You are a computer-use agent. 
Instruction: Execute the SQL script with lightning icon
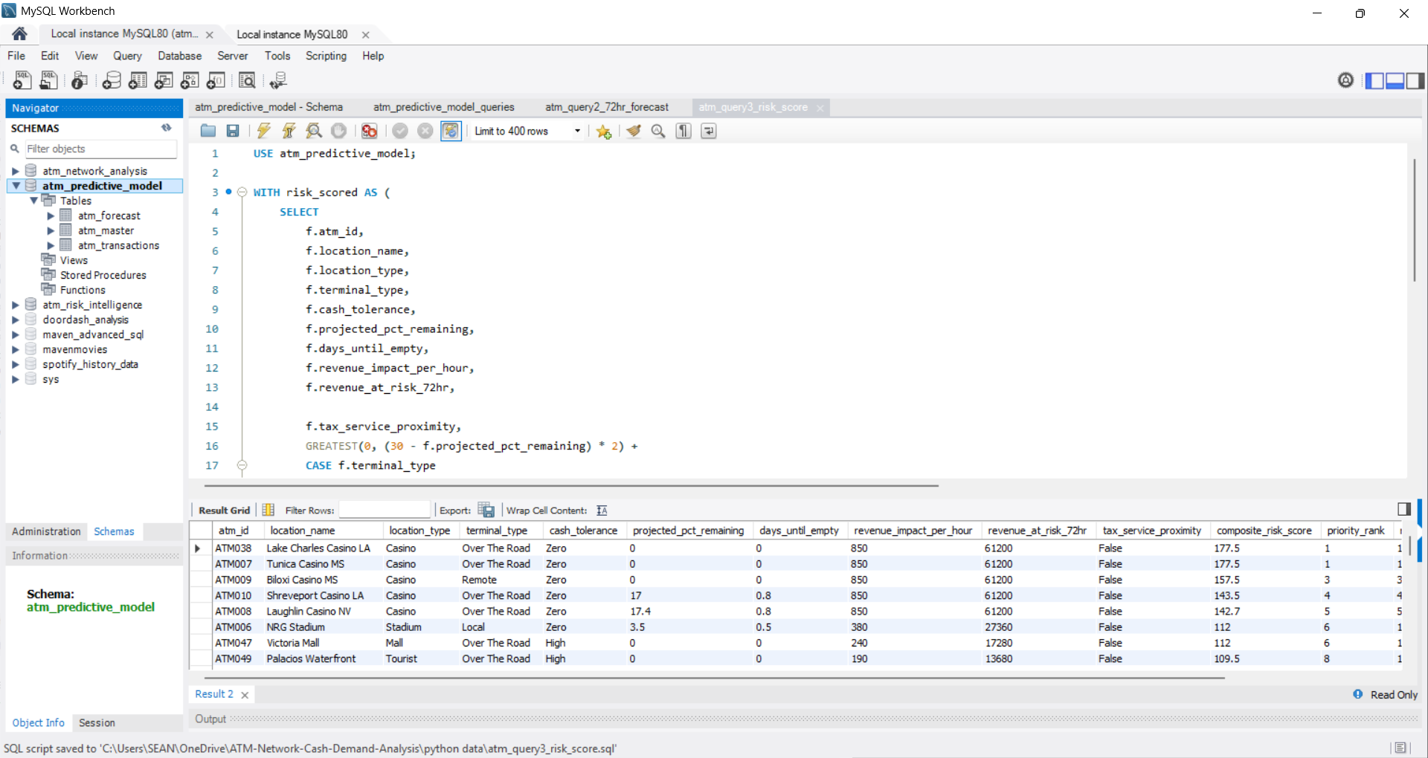tap(263, 132)
